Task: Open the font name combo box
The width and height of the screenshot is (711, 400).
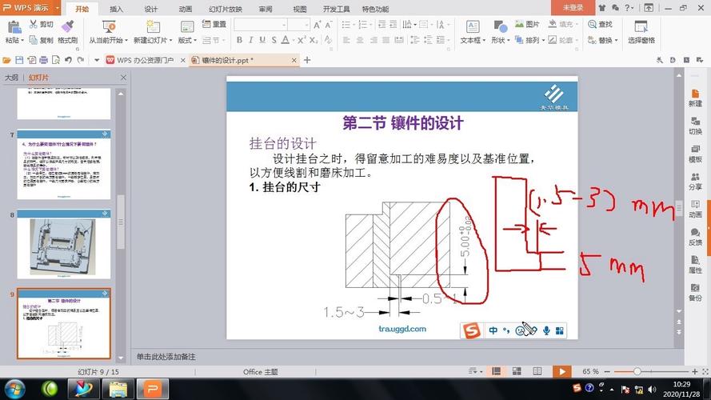Action: [261, 25]
